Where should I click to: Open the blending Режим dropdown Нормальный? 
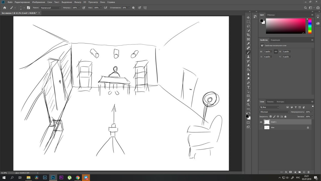[x=50, y=8]
